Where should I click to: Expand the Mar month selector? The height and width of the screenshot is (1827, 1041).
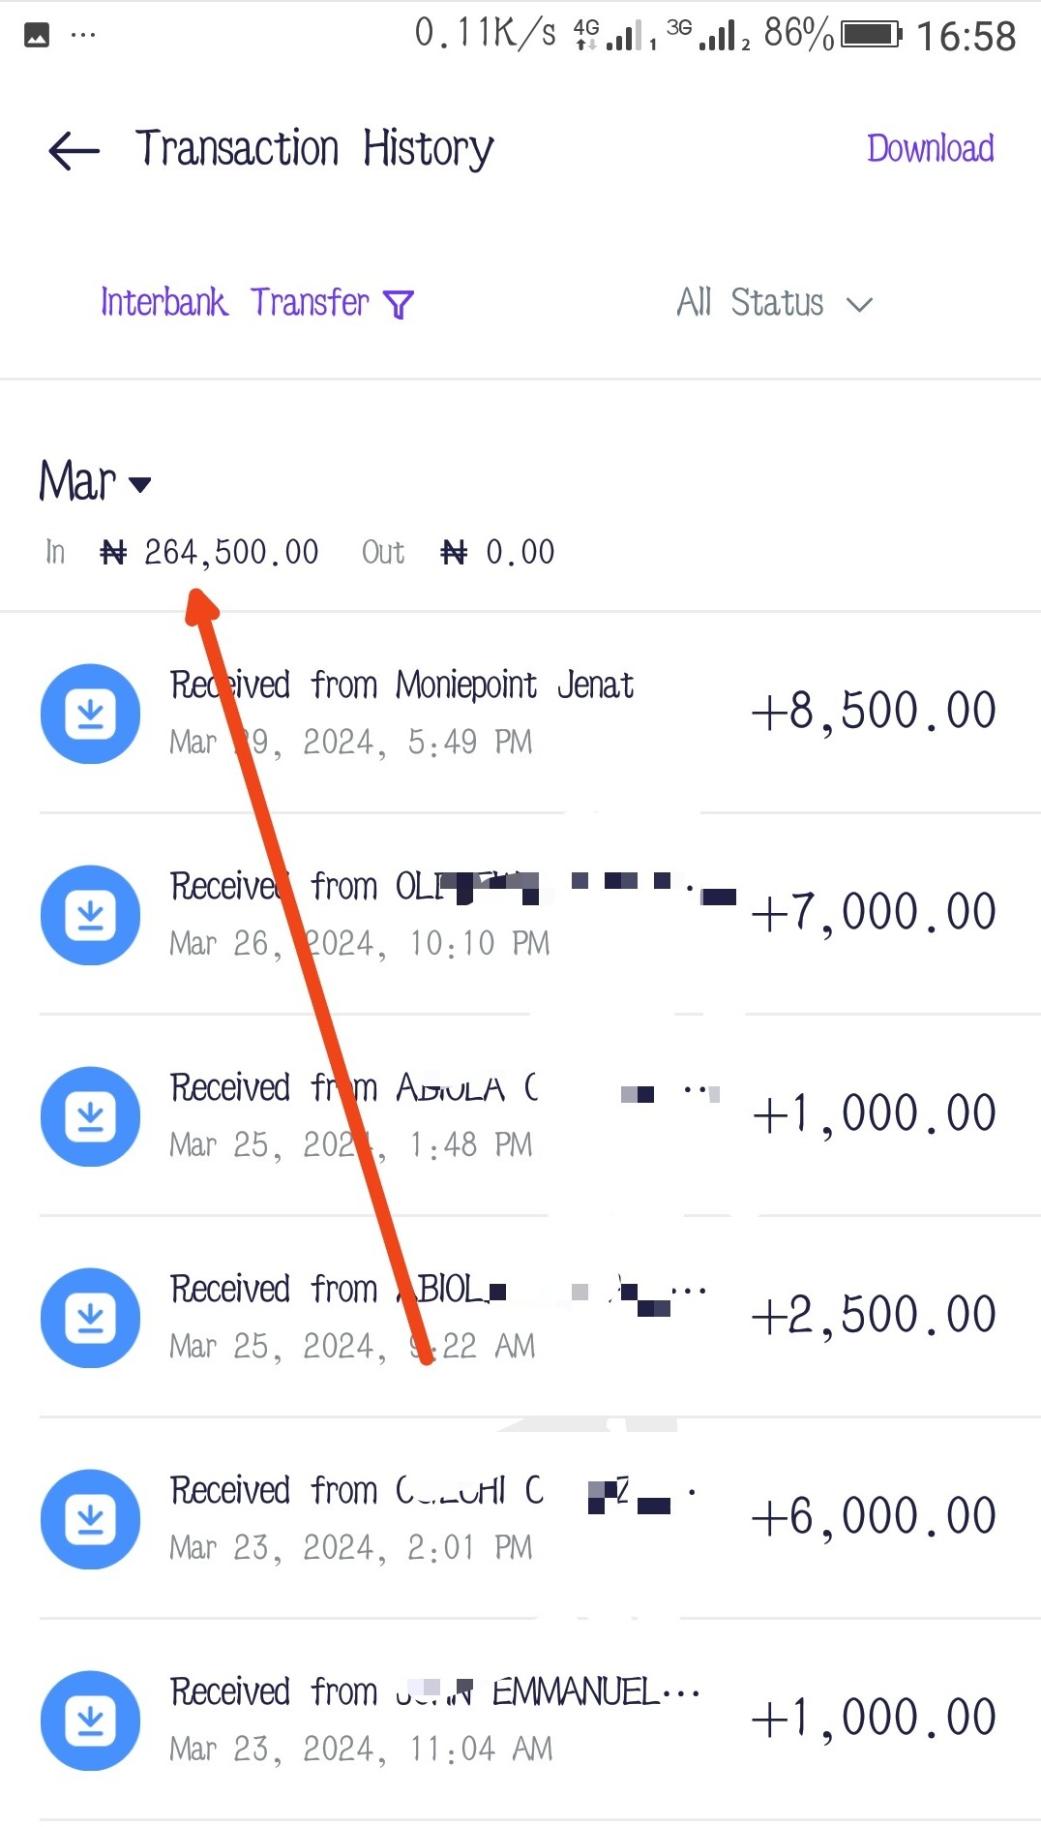click(95, 482)
